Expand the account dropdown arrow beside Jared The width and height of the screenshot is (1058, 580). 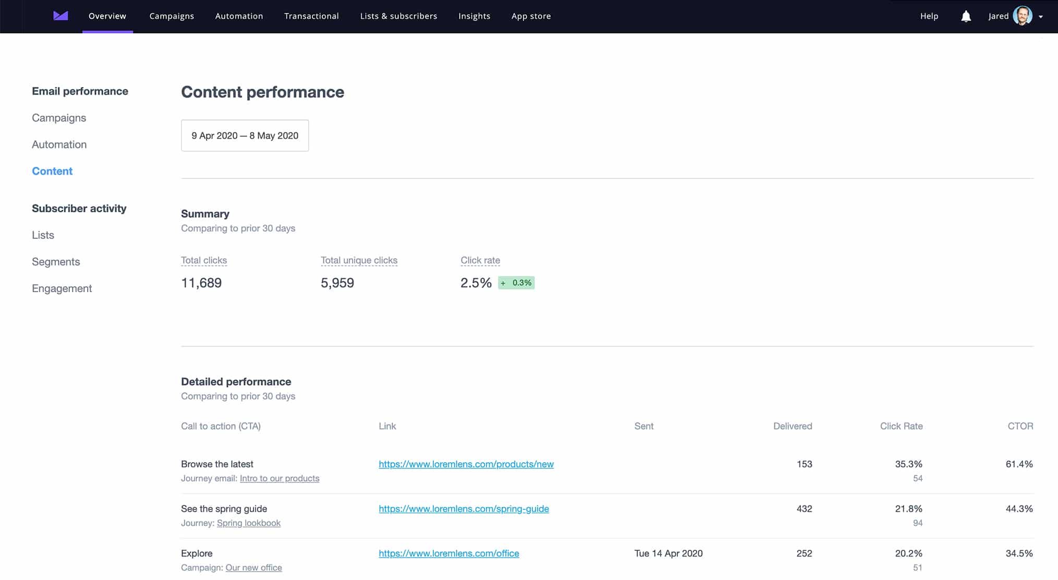tap(1041, 17)
